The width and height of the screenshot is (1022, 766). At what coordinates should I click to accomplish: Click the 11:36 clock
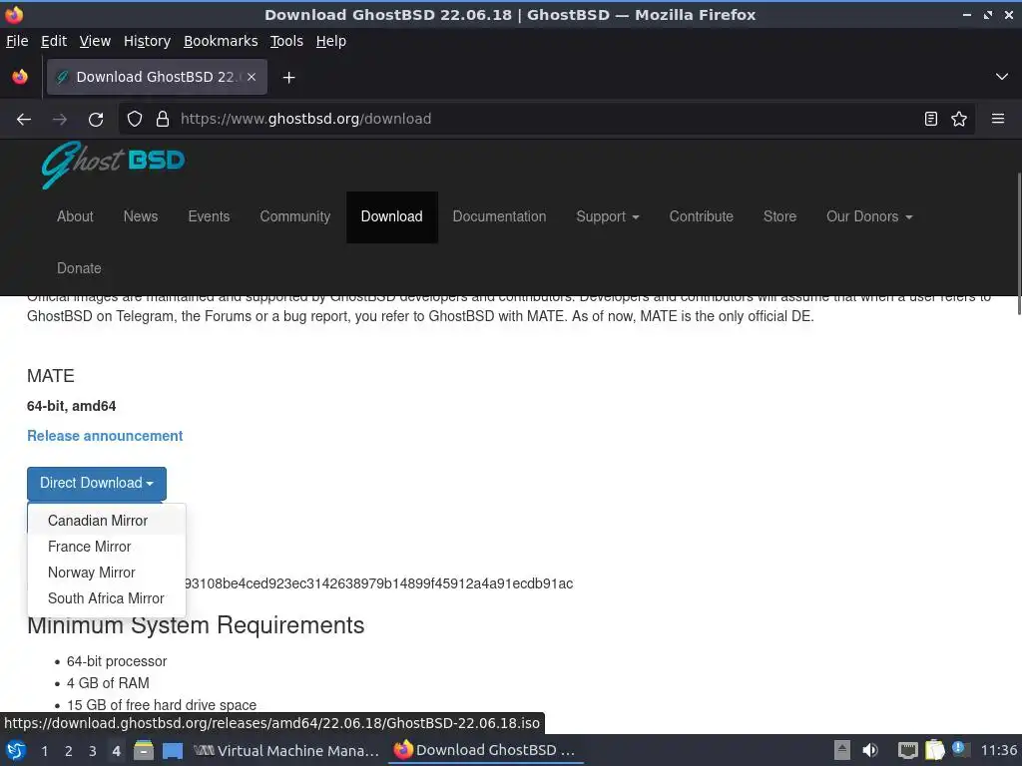pos(998,750)
